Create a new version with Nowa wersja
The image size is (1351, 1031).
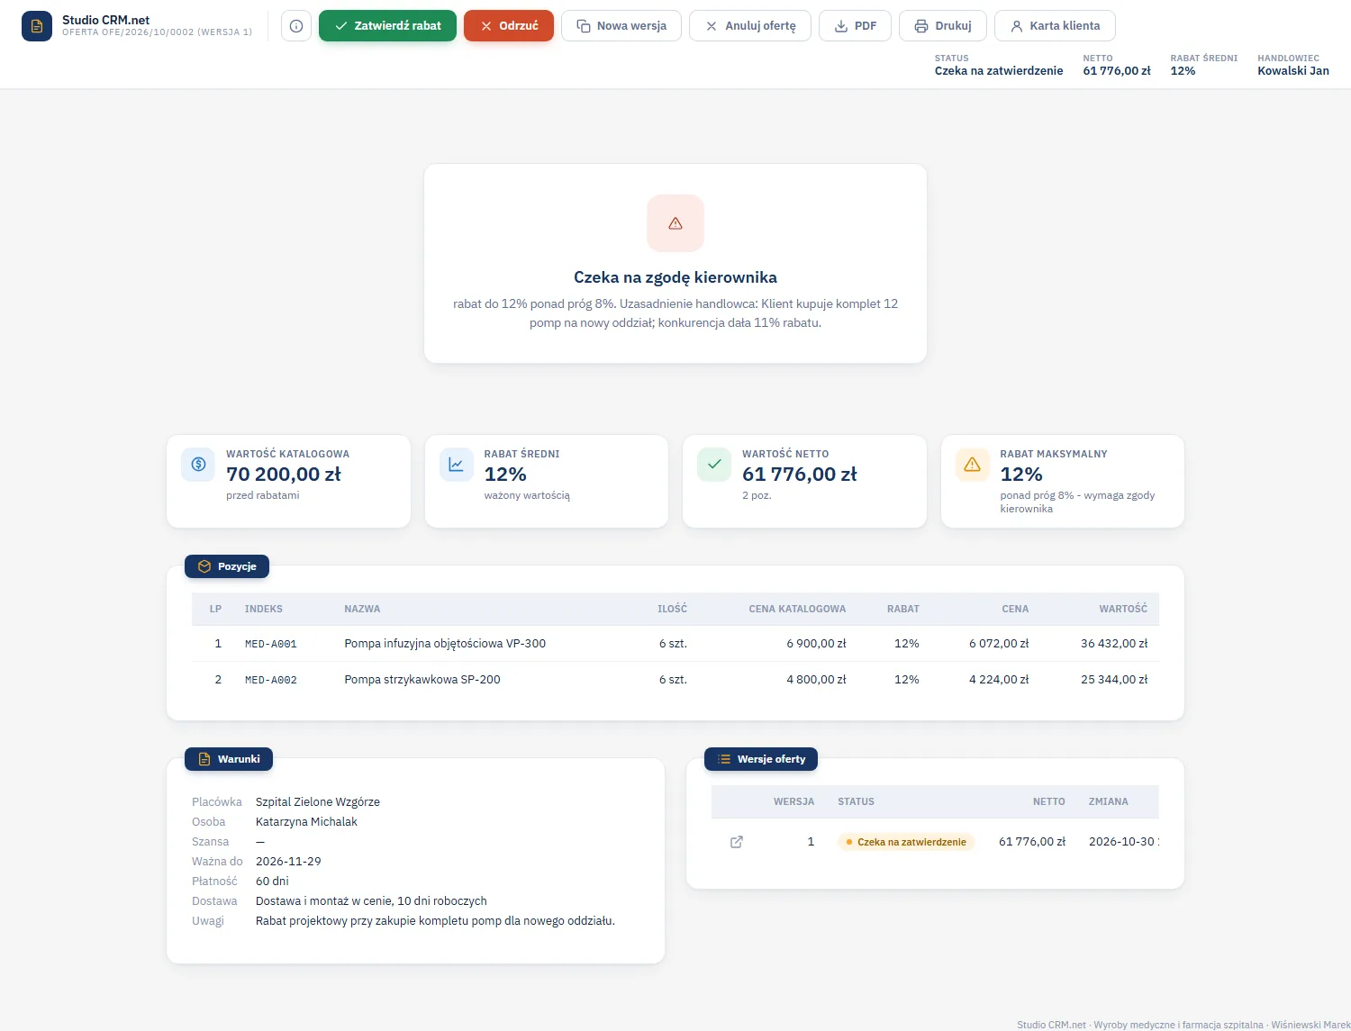click(x=621, y=26)
